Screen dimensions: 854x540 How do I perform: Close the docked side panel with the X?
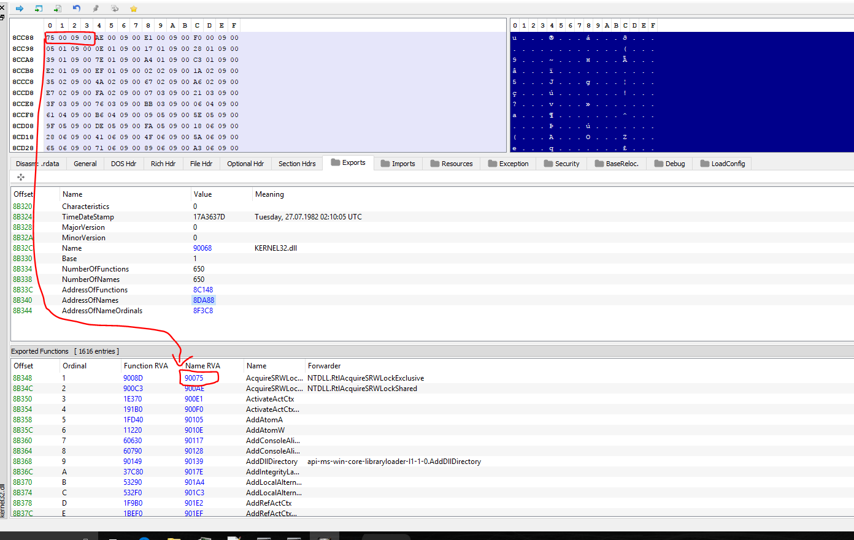click(x=2, y=7)
